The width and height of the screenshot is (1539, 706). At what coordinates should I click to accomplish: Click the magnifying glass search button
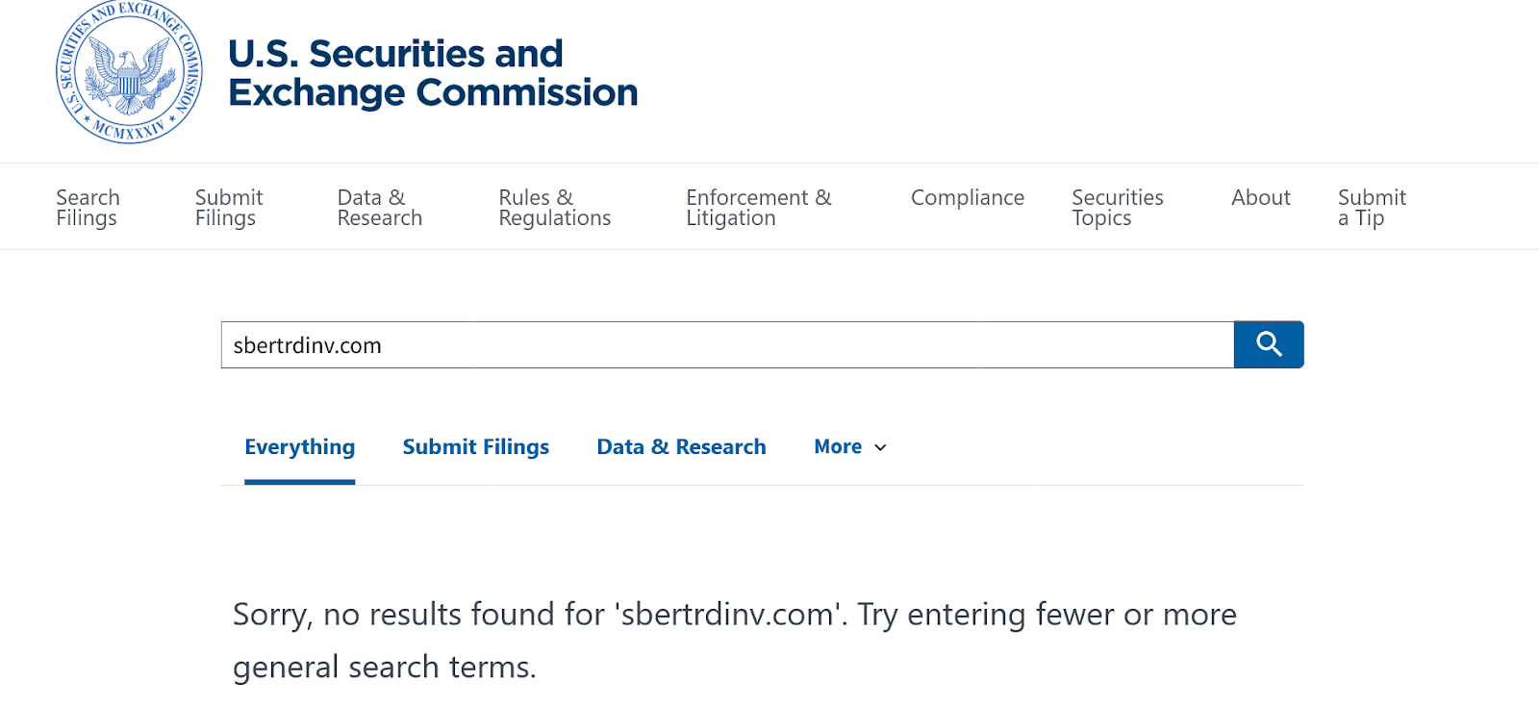[1269, 344]
